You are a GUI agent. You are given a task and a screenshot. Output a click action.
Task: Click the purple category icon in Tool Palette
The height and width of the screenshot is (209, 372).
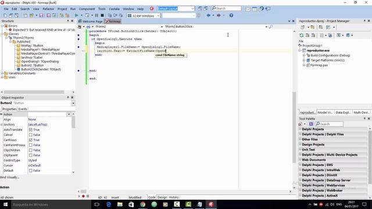[311, 124]
